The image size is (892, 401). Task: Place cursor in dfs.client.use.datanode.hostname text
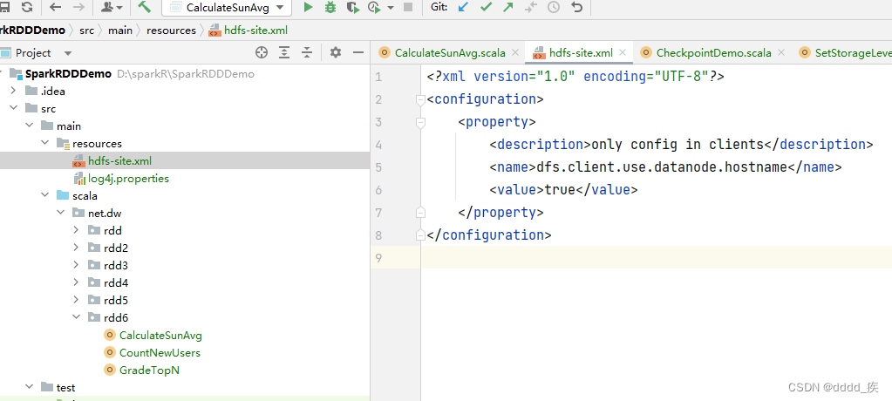[x=662, y=167]
